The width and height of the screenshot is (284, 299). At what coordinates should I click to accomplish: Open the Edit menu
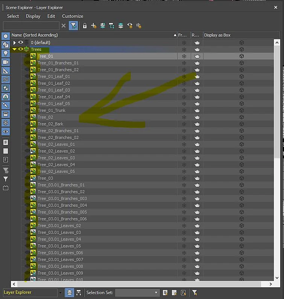[51, 16]
